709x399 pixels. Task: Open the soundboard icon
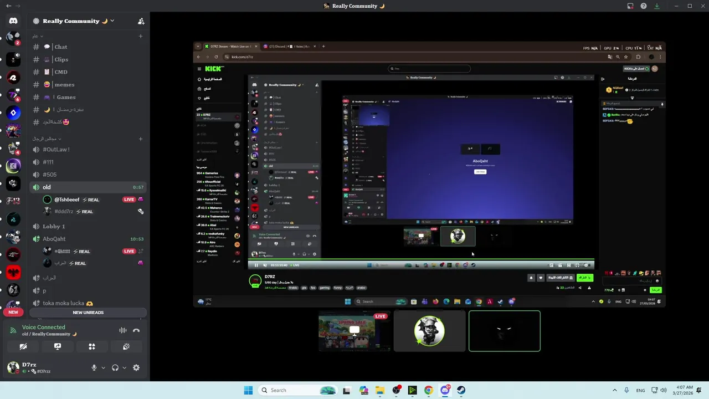coord(126,346)
